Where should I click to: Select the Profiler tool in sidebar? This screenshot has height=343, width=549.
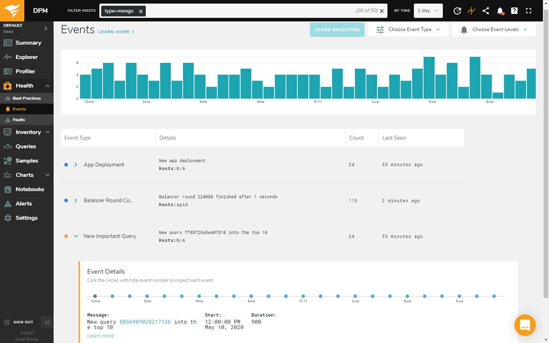click(27, 71)
